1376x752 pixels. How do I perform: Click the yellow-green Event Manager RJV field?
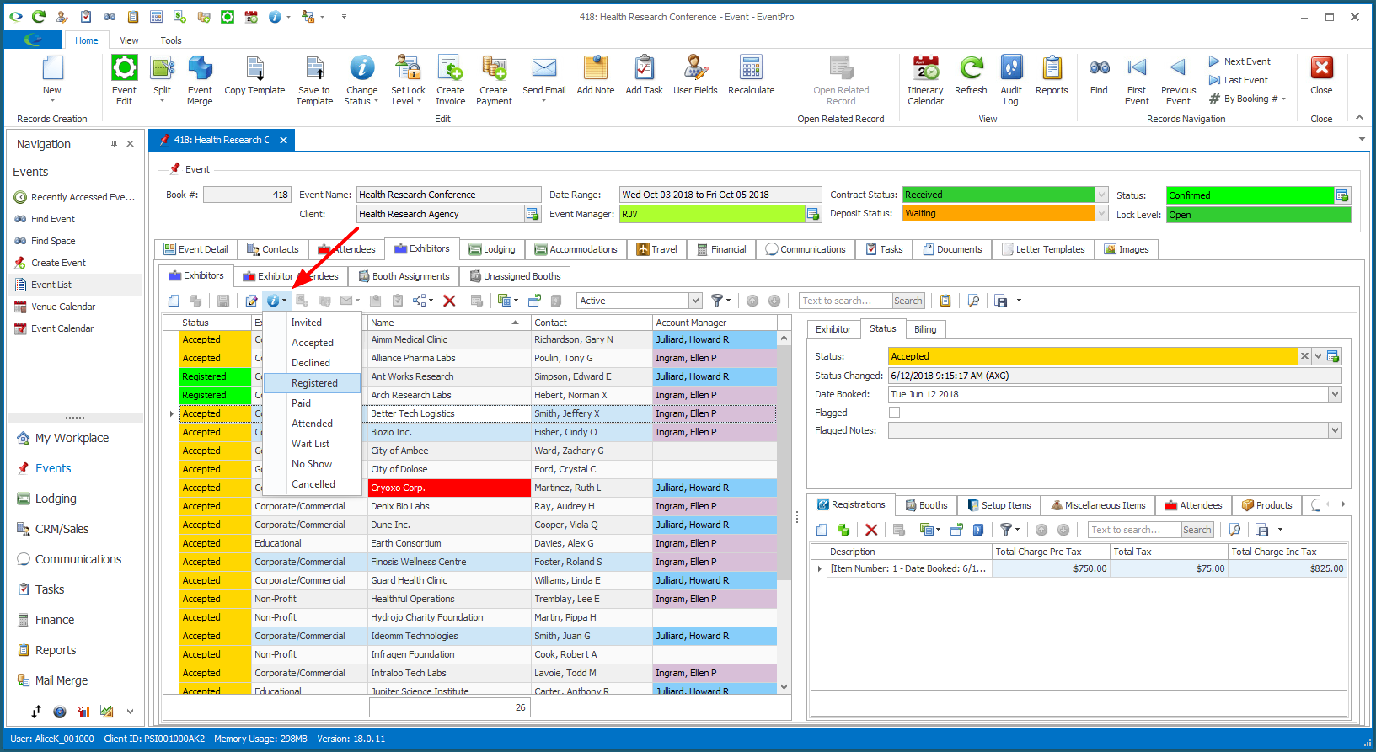713,214
